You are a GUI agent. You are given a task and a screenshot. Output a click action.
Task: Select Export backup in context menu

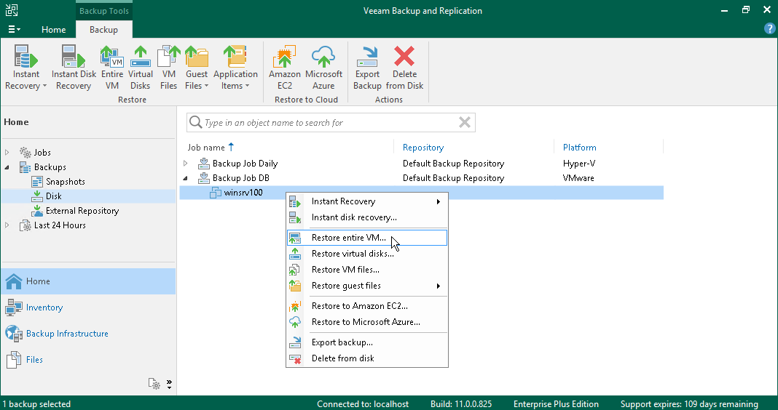342,342
